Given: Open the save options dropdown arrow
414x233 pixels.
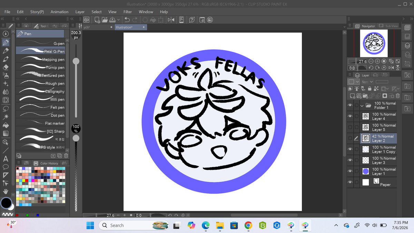Looking at the screenshot, I should tap(118, 20).
